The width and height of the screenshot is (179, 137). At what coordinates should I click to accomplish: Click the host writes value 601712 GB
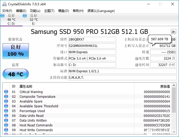click(163, 46)
